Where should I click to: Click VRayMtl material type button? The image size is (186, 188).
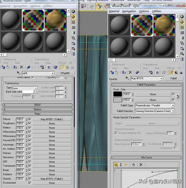tap(65, 73)
